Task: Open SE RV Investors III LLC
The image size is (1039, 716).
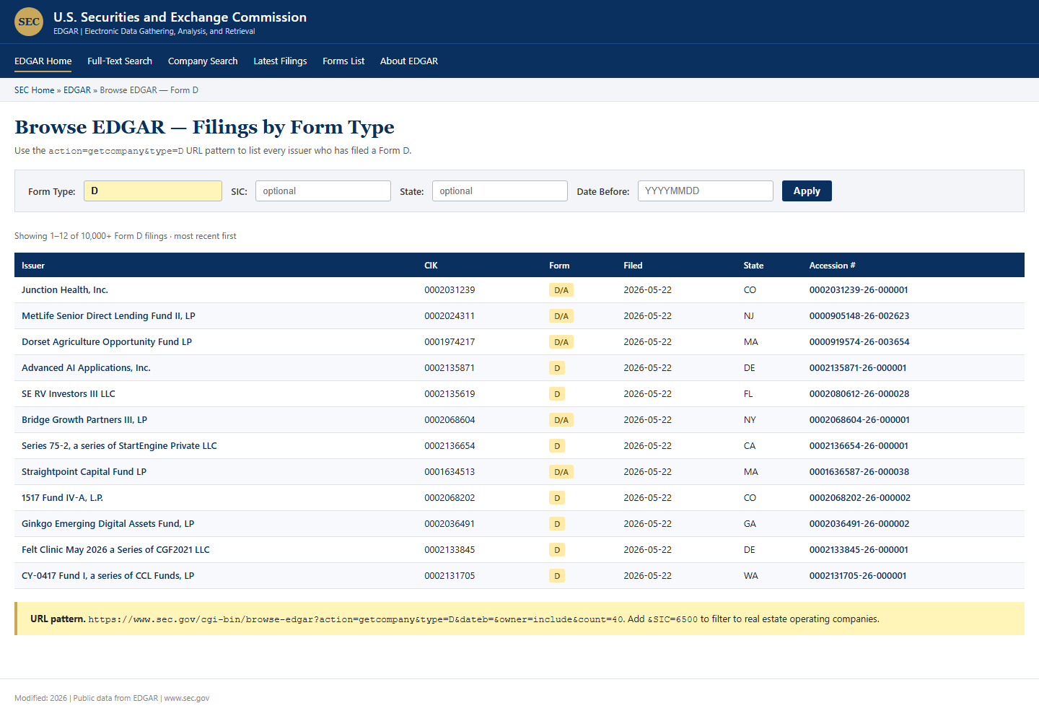Action: [x=69, y=394]
